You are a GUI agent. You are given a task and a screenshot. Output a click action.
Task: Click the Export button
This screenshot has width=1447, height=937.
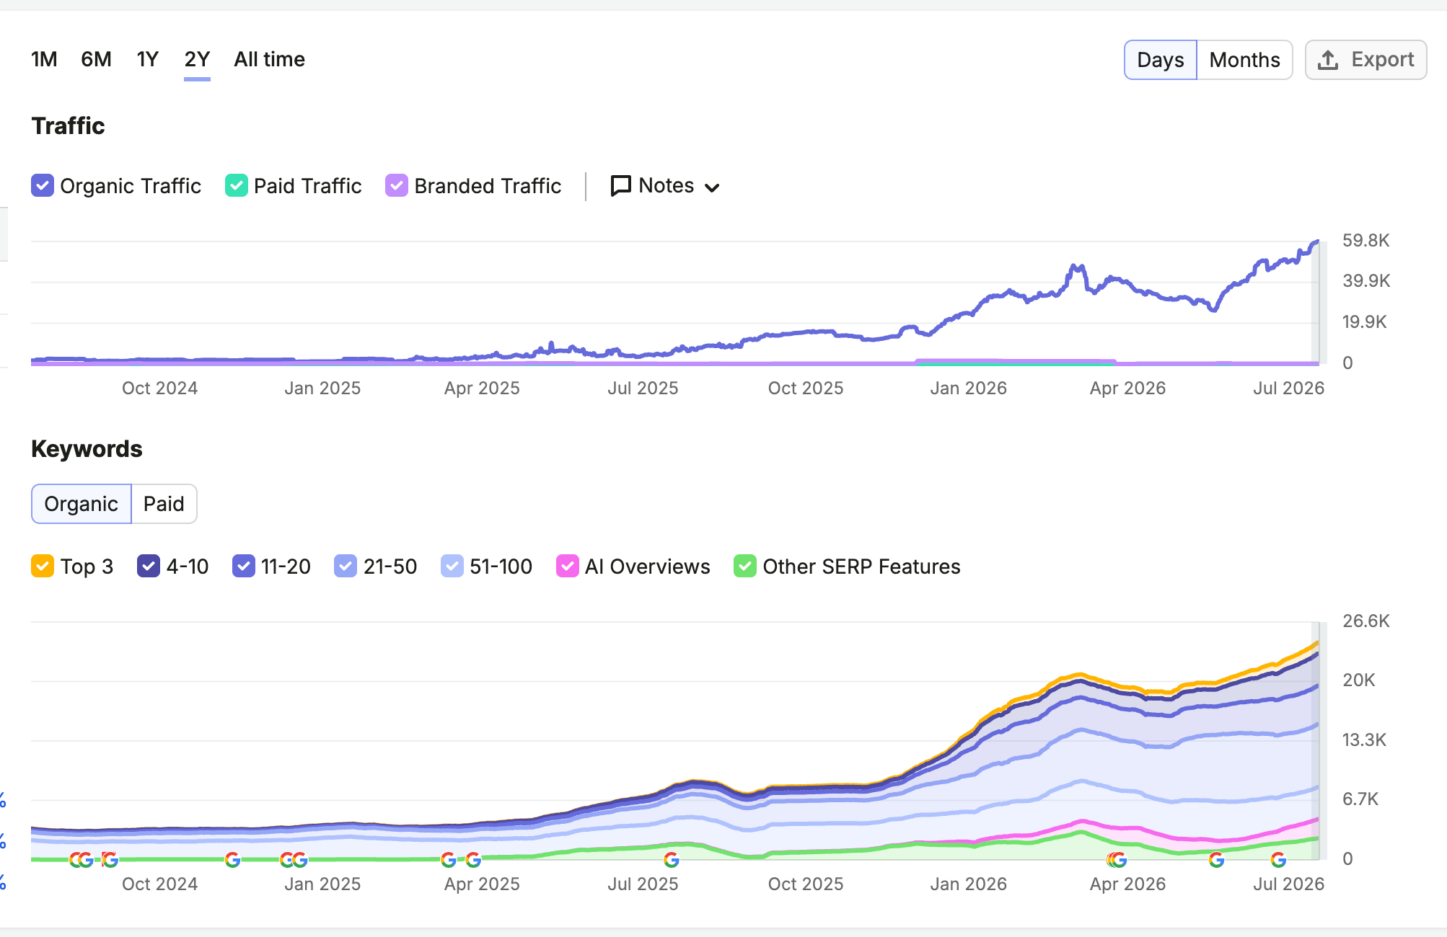(1365, 60)
